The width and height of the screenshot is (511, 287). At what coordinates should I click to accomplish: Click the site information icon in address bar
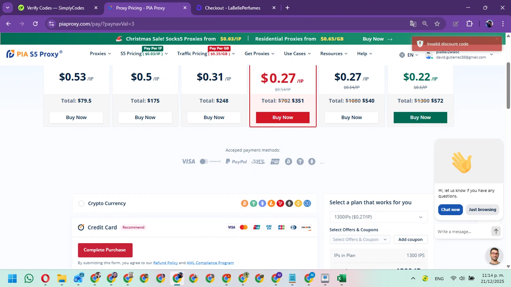(51, 24)
